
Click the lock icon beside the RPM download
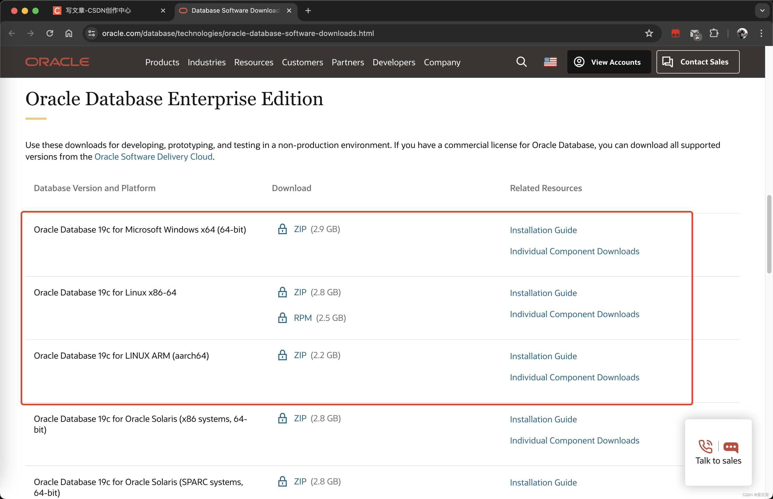click(282, 317)
